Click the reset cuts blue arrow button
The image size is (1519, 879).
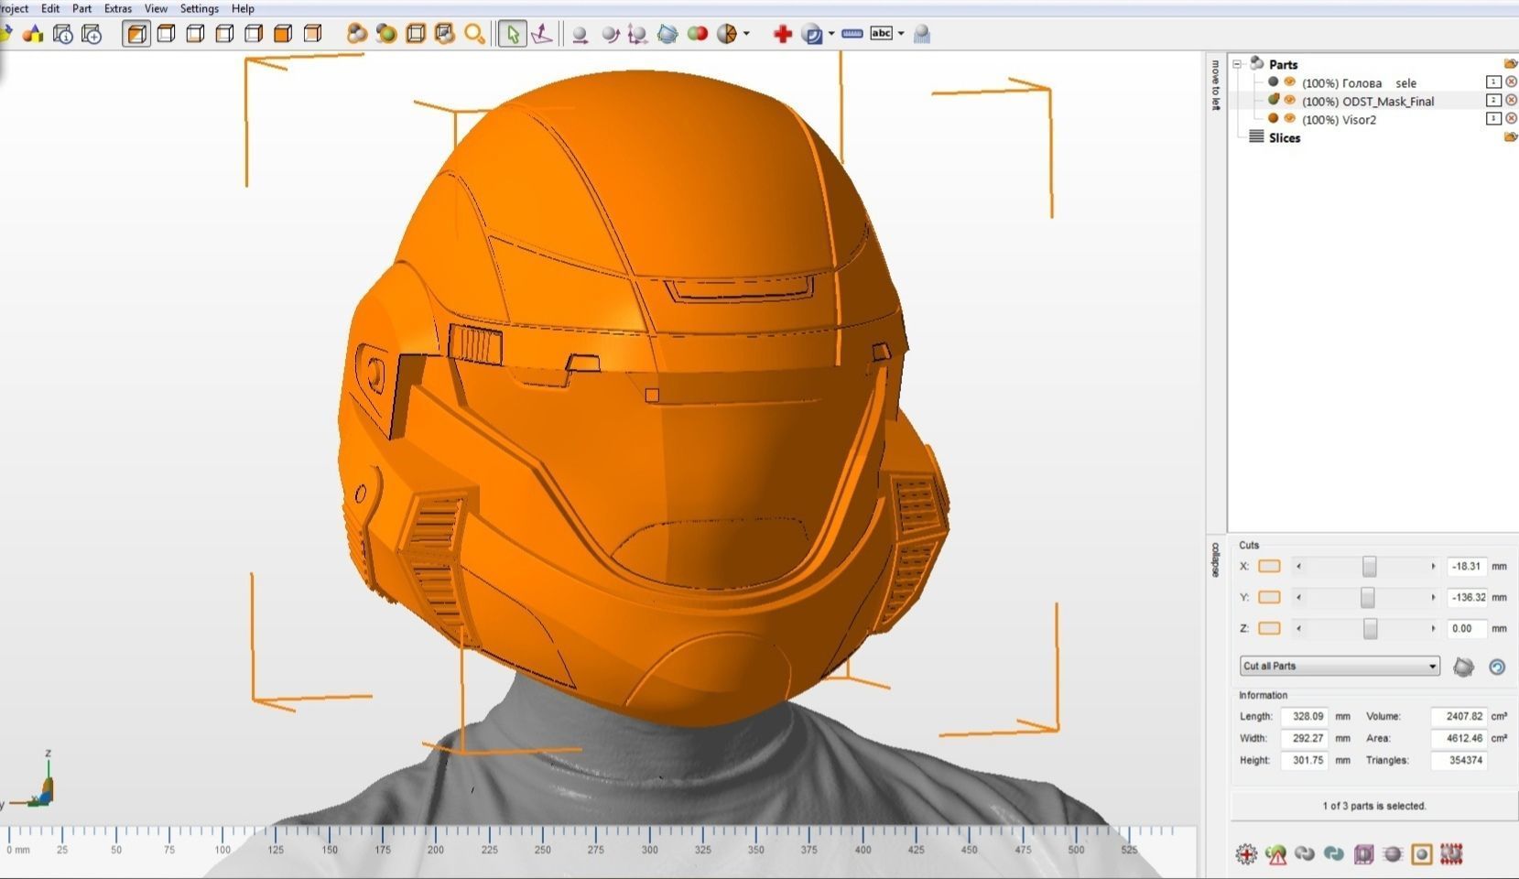[1497, 667]
